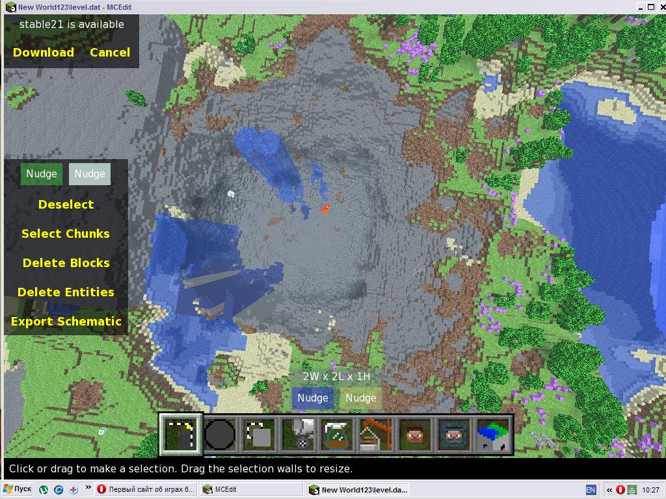Select the Import crane tool

coord(376,433)
